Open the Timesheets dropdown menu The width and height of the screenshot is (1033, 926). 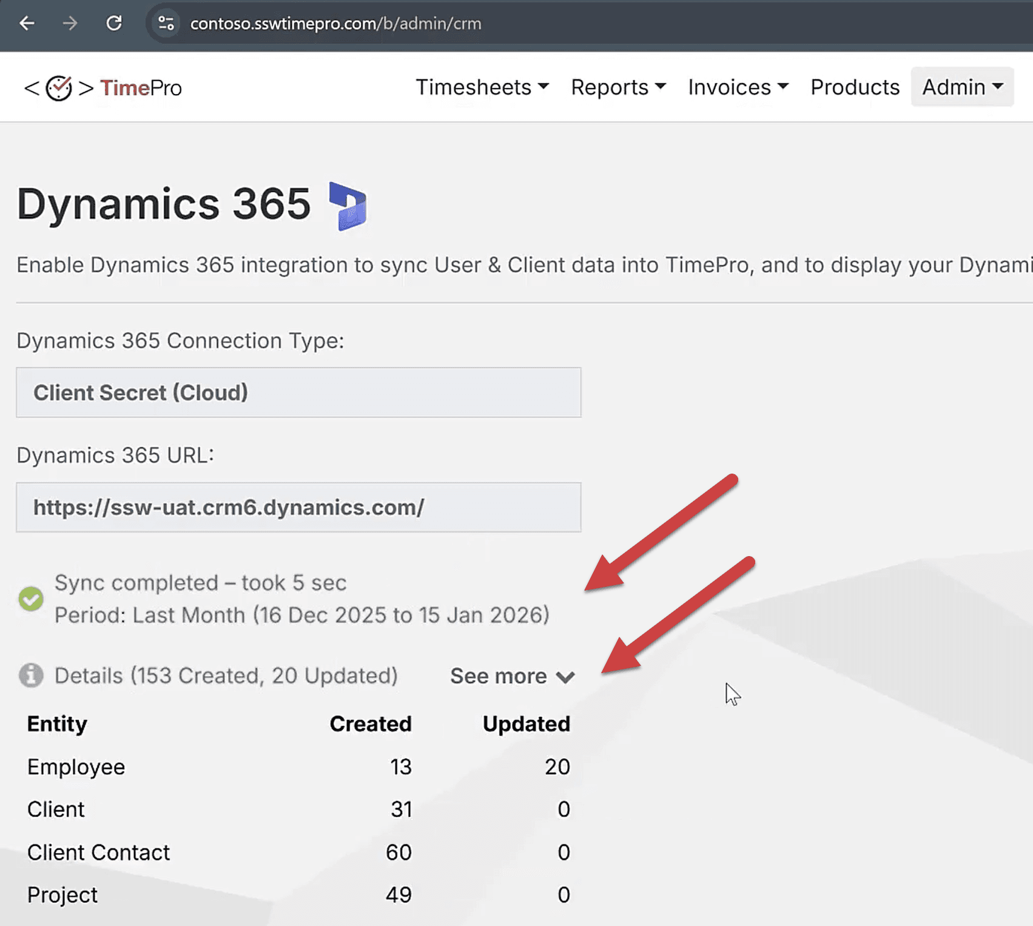(482, 87)
